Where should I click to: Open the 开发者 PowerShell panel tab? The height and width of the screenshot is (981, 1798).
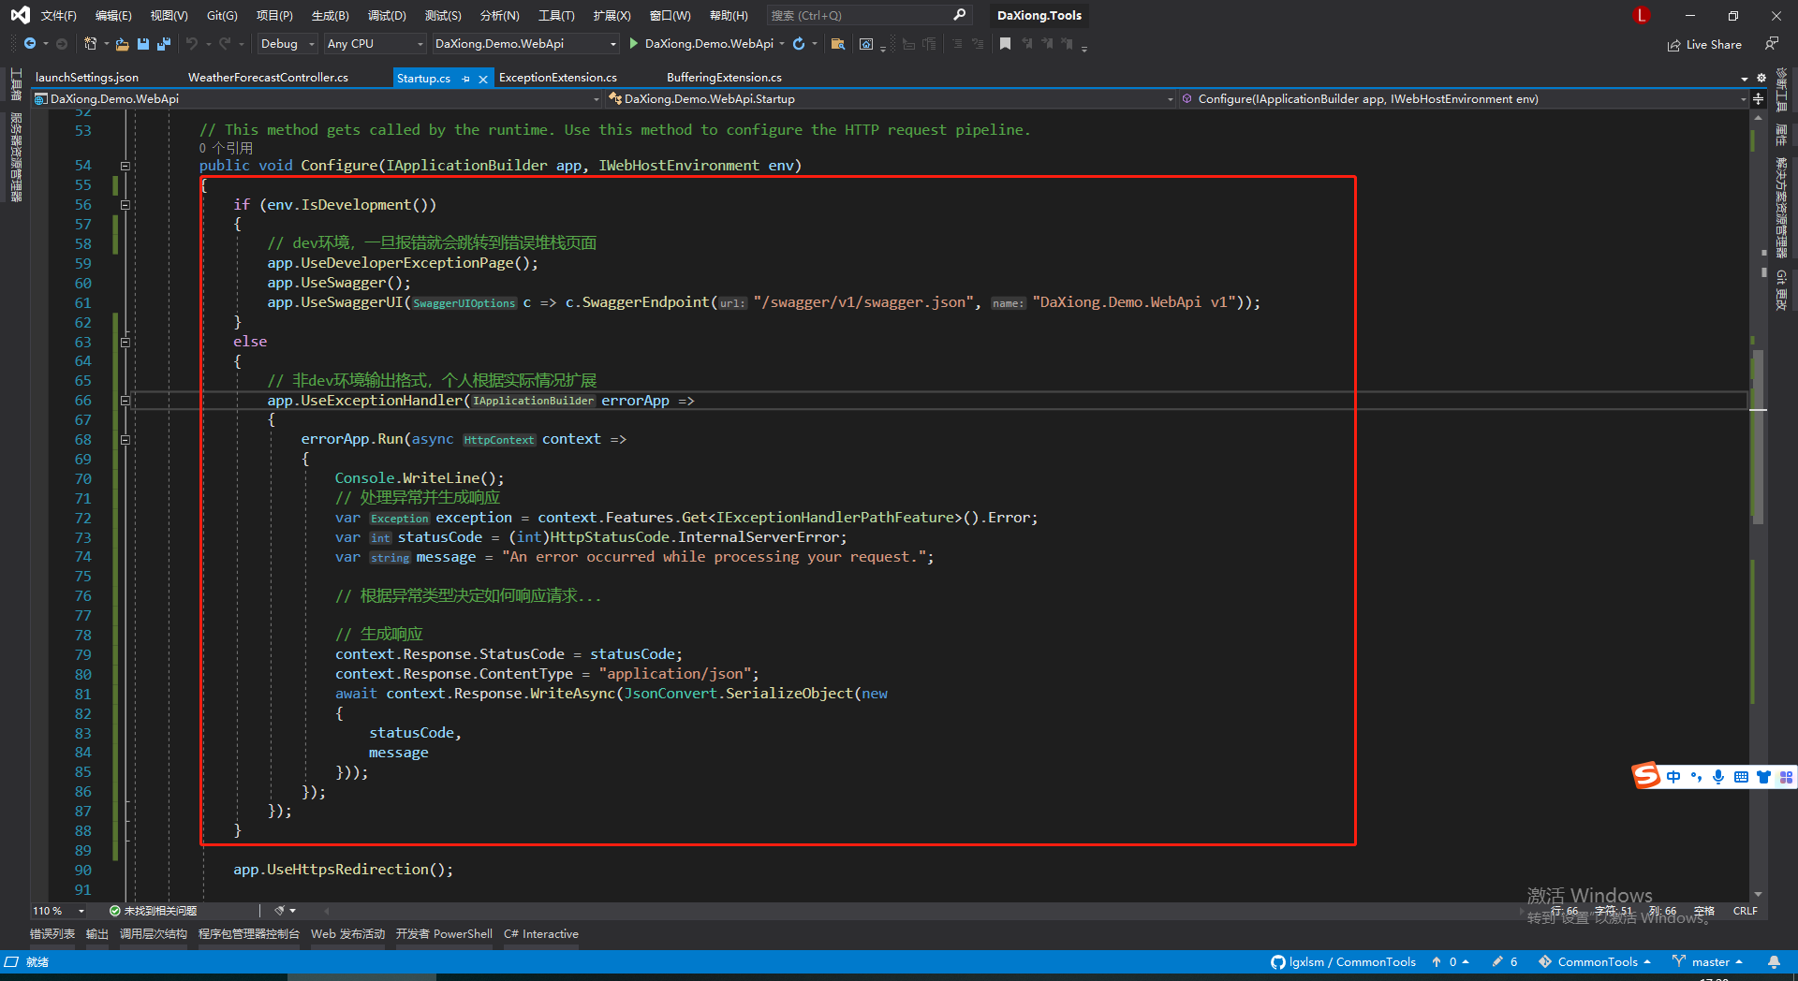[444, 934]
